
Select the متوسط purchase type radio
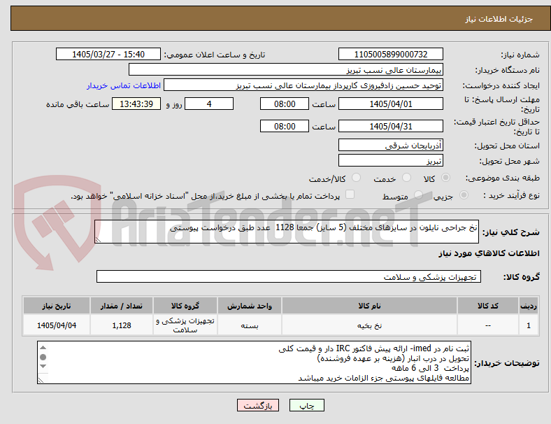pyautogui.click(x=418, y=195)
